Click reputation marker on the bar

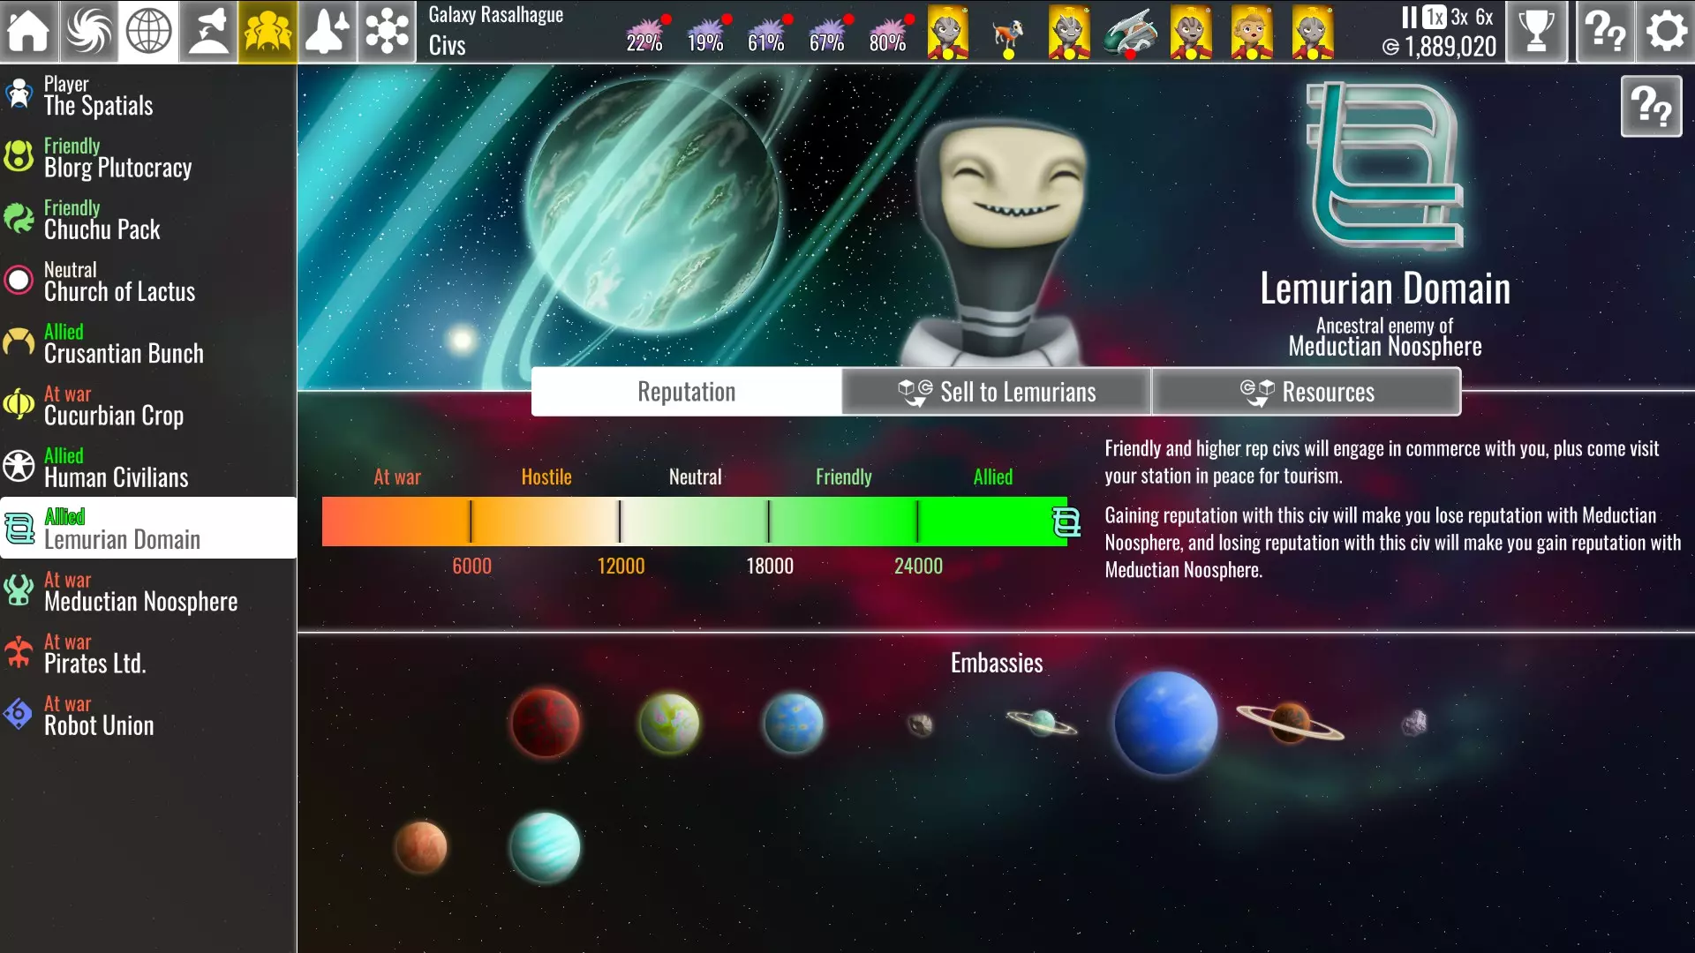pyautogui.click(x=1066, y=522)
